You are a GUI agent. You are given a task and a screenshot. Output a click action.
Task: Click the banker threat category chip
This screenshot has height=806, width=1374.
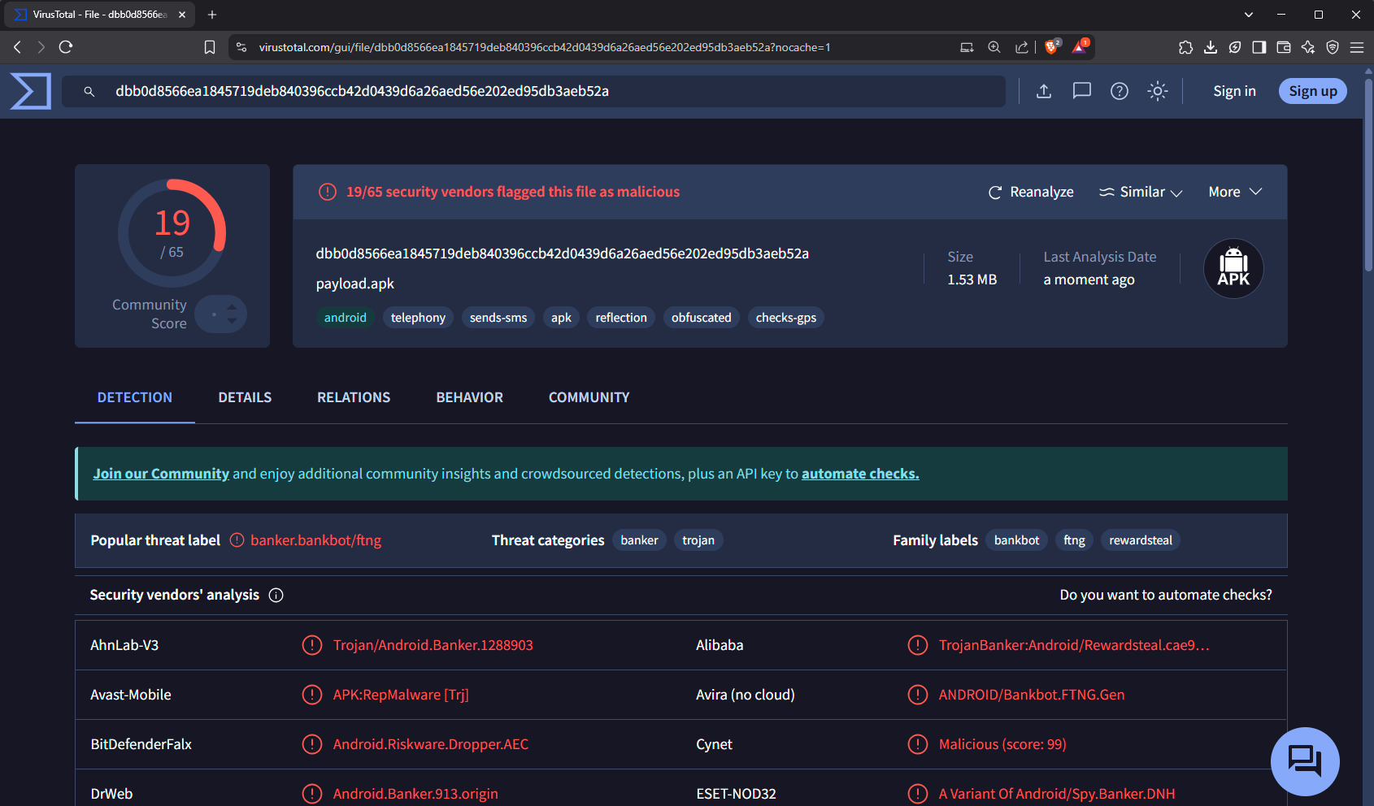pyautogui.click(x=640, y=540)
